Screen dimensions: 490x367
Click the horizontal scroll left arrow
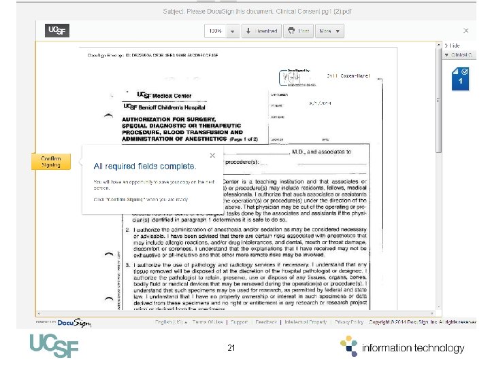[x=39, y=313]
